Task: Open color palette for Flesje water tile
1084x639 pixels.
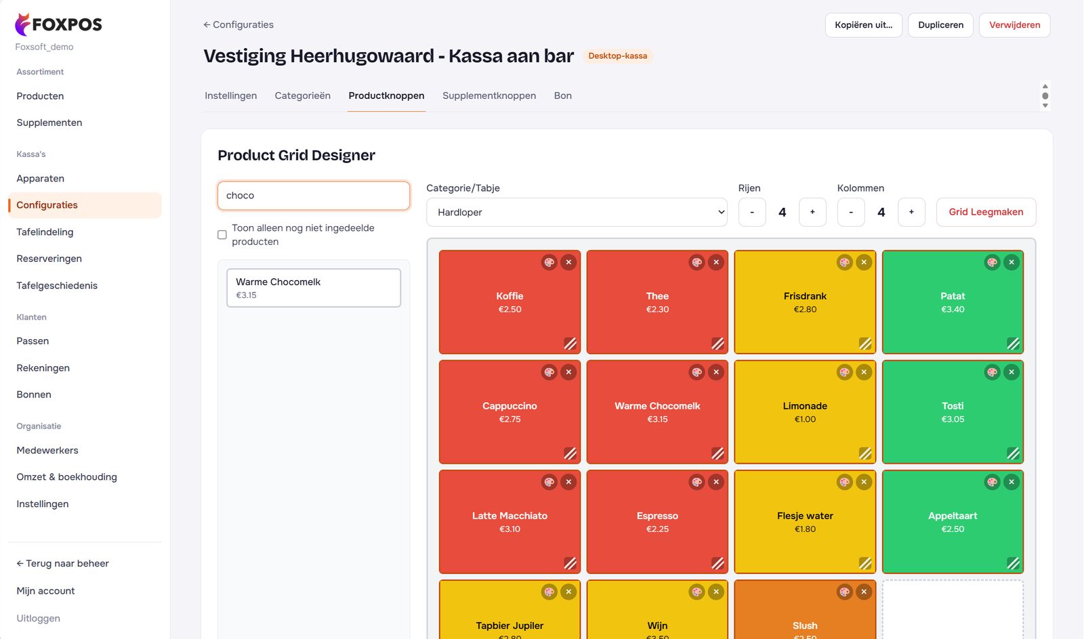Action: pyautogui.click(x=845, y=482)
